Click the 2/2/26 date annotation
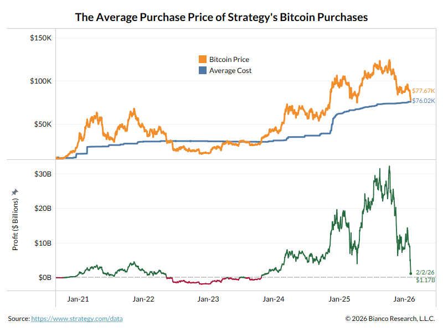 click(x=425, y=272)
